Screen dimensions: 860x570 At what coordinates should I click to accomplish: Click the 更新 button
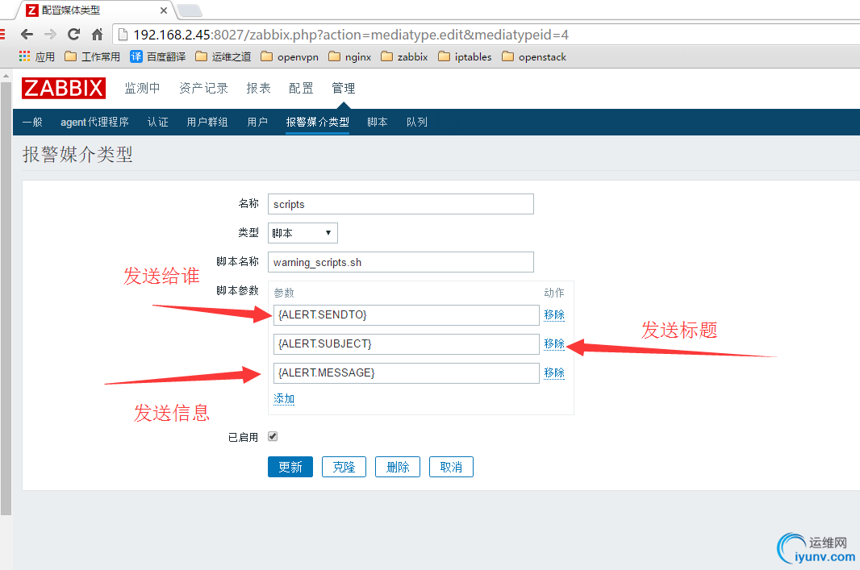pyautogui.click(x=290, y=467)
